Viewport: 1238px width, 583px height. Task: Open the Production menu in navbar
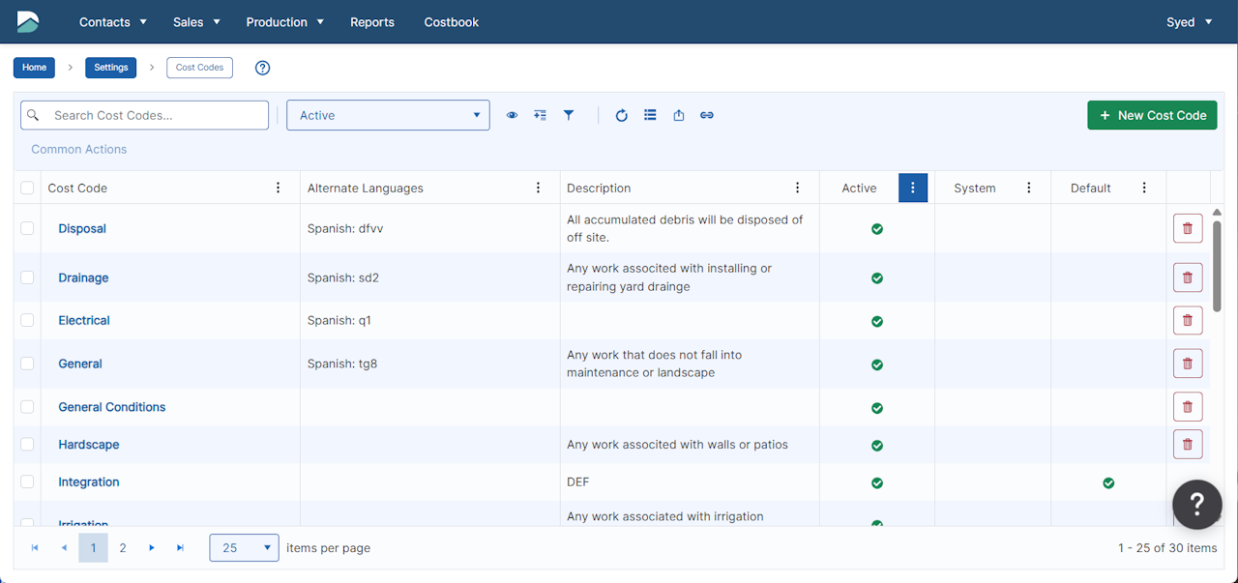click(x=284, y=22)
